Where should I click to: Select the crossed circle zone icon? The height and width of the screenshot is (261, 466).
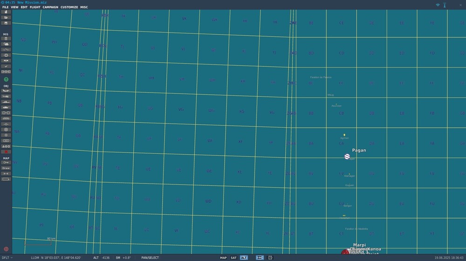pyautogui.click(x=6, y=135)
